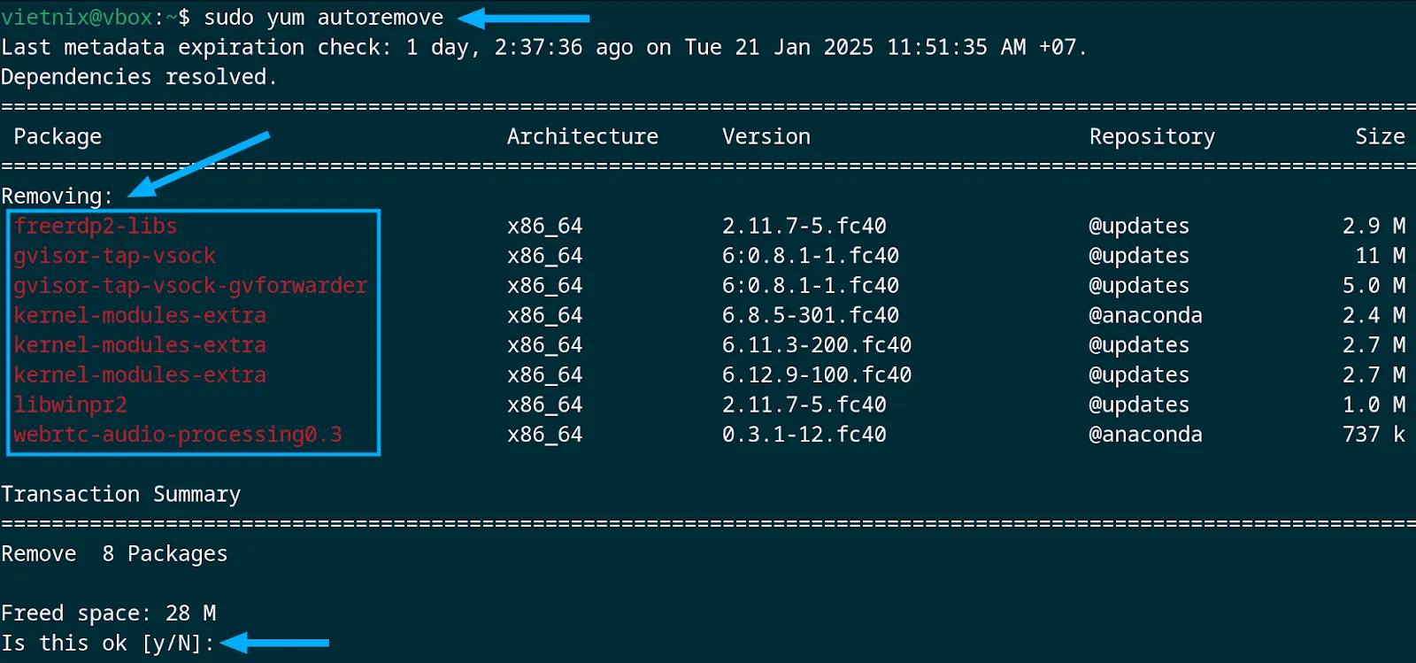Screen dimensions: 1416x663
Task: Select package name 'gvisor-tap-vsock-gvforwarder'
Action: tap(190, 286)
